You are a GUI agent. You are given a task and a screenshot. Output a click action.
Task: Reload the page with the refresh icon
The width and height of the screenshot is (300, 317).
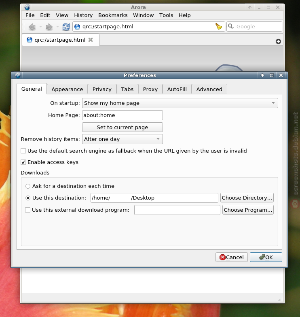pos(66,27)
